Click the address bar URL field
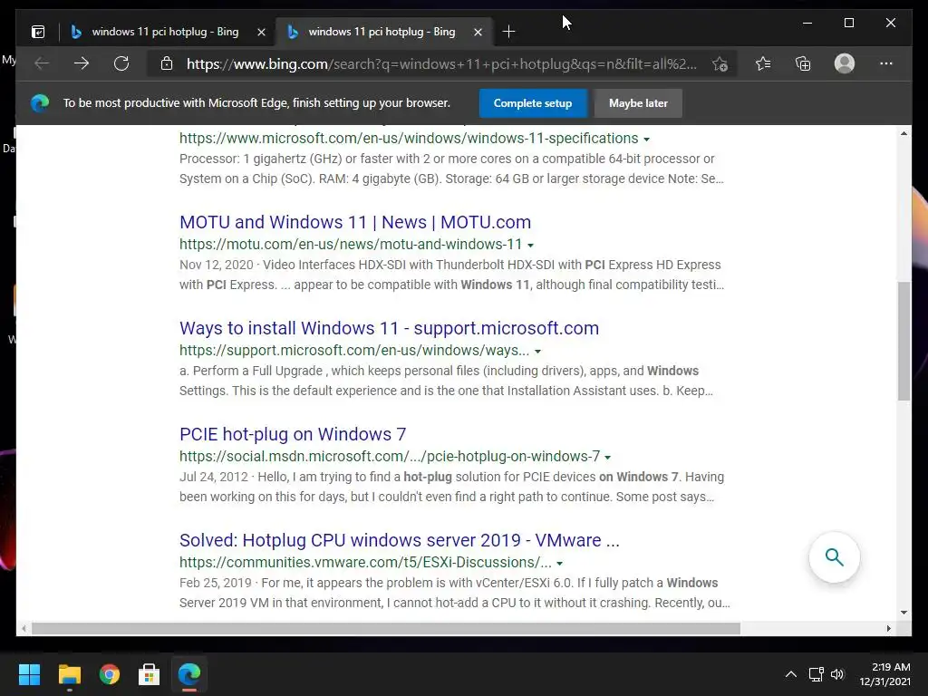The height and width of the screenshot is (696, 928). coord(441,63)
